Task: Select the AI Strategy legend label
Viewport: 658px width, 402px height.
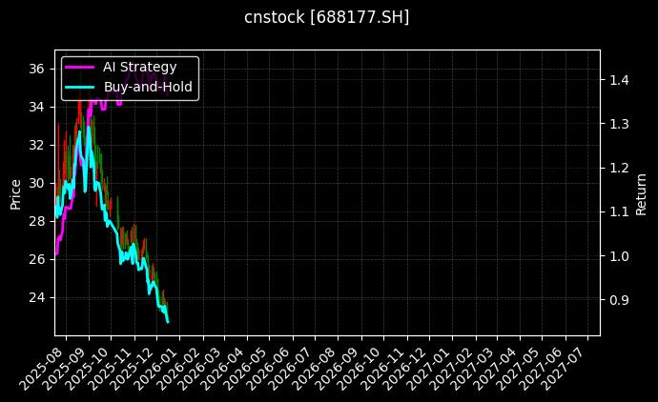Action: 139,67
